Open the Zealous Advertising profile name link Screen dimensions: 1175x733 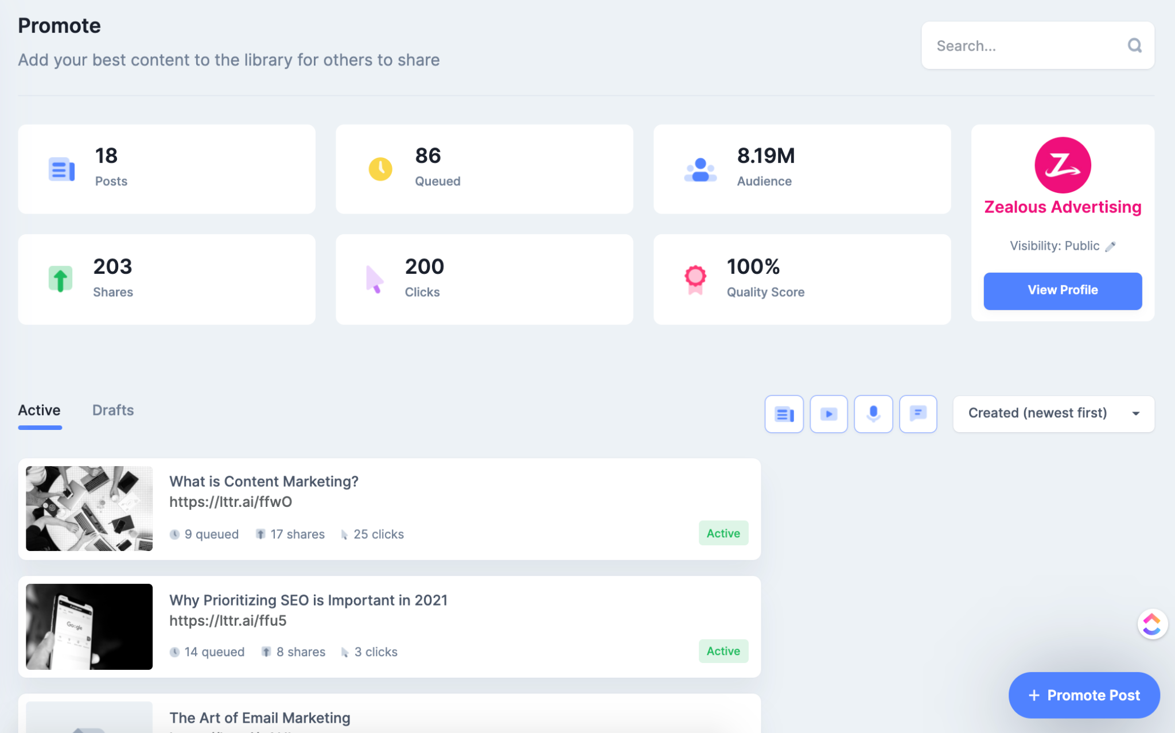(x=1063, y=207)
